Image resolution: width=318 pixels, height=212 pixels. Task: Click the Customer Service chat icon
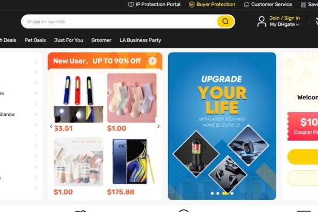coord(247,5)
